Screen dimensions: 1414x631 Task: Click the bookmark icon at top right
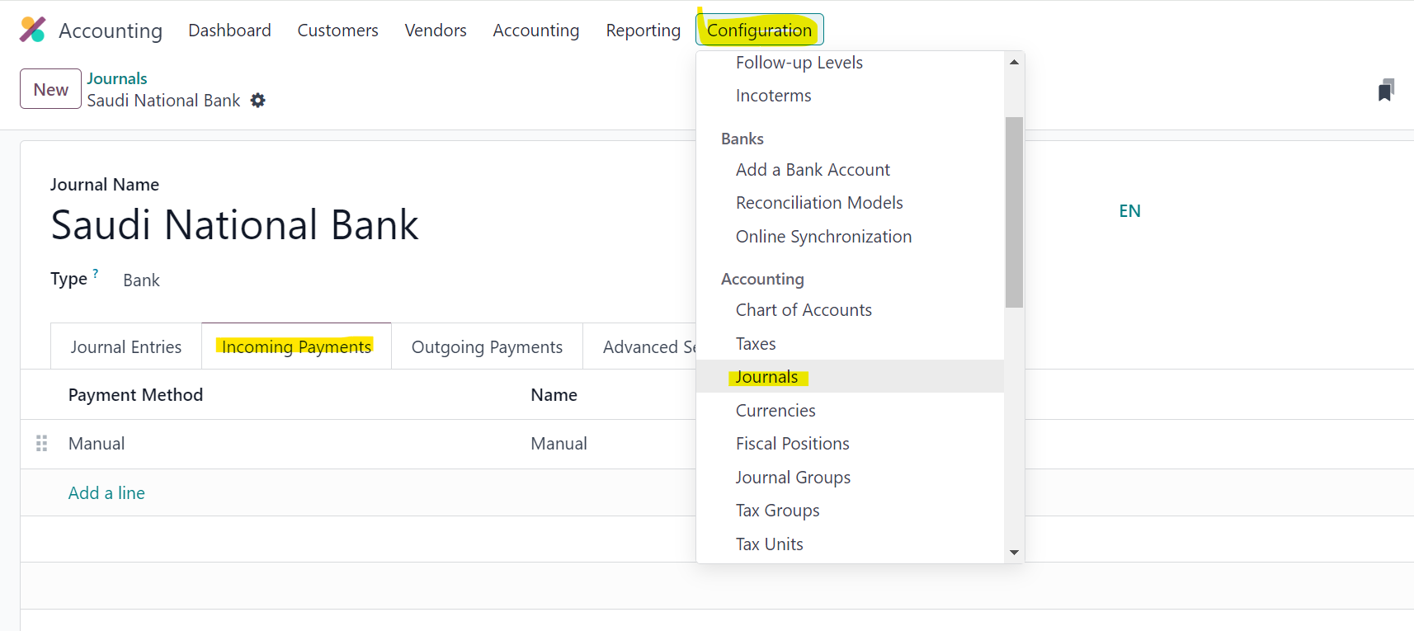click(x=1386, y=90)
